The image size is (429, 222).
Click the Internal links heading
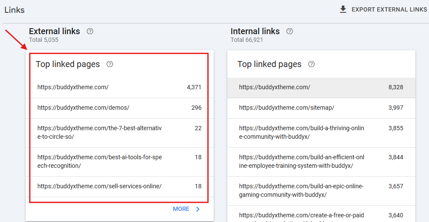pos(255,31)
